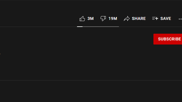
Task: Dislike the video with thumbs-down icon
Action: [103, 18]
